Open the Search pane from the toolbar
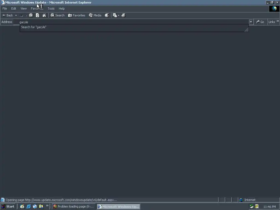Viewport: 280px width, 210px height. click(x=57, y=15)
